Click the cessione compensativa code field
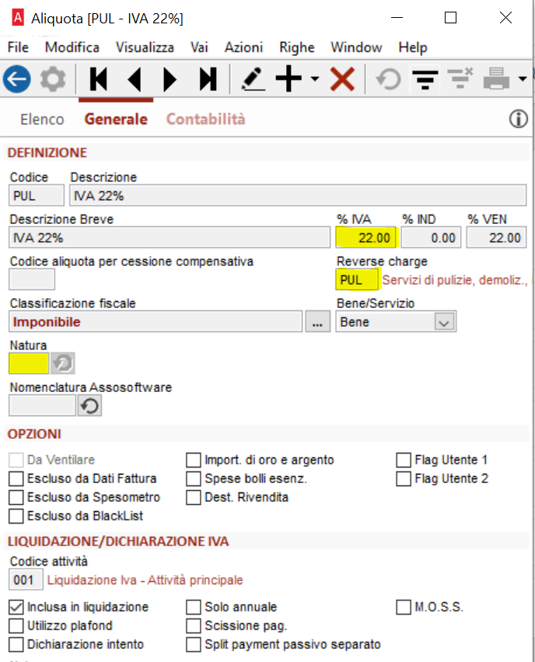This screenshot has height=662, width=535. pos(32,279)
